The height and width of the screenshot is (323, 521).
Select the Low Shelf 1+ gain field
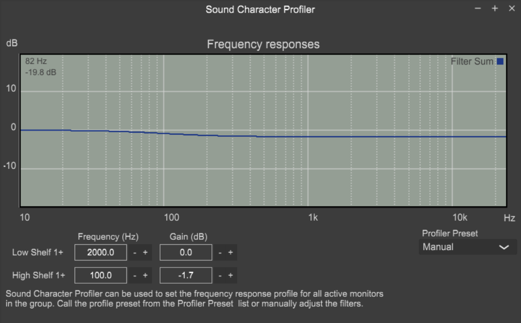click(x=186, y=253)
